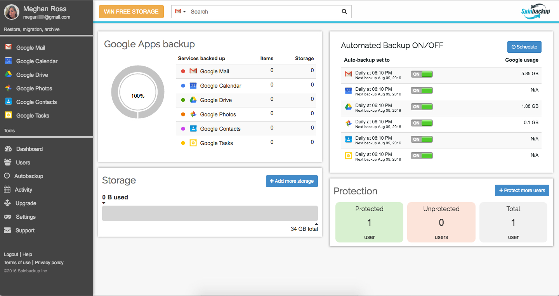Toggle auto-backup switch for Calendar row
559x296 pixels.
click(x=422, y=90)
